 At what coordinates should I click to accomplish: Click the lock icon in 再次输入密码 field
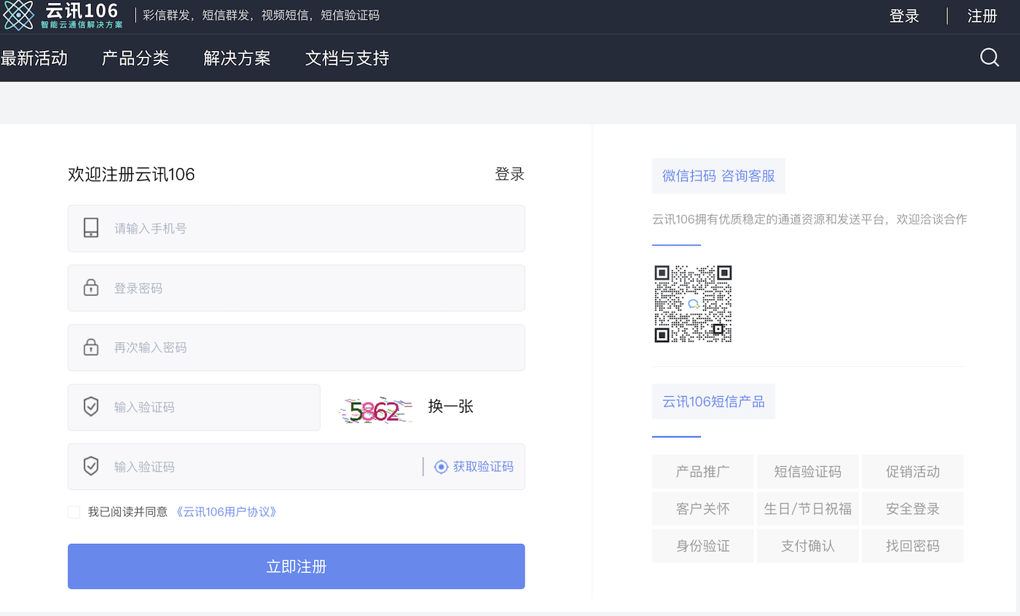pyautogui.click(x=91, y=347)
